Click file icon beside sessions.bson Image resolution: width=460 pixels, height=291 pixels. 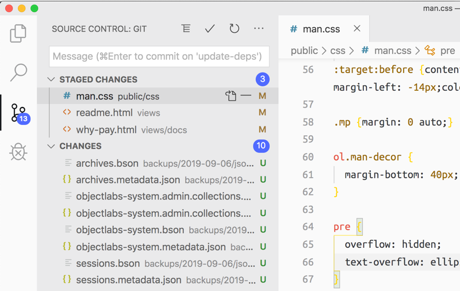[x=68, y=263]
